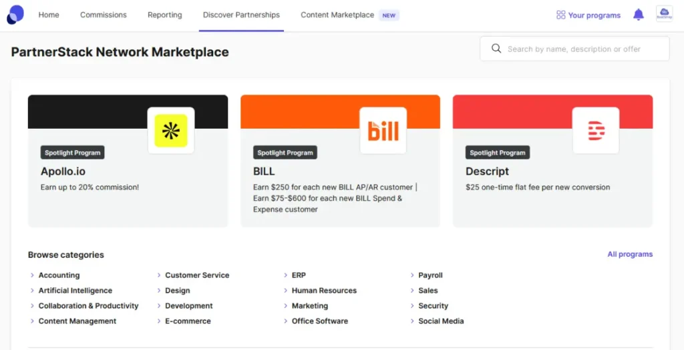Click the grid icon beside Your programs

[561, 15]
